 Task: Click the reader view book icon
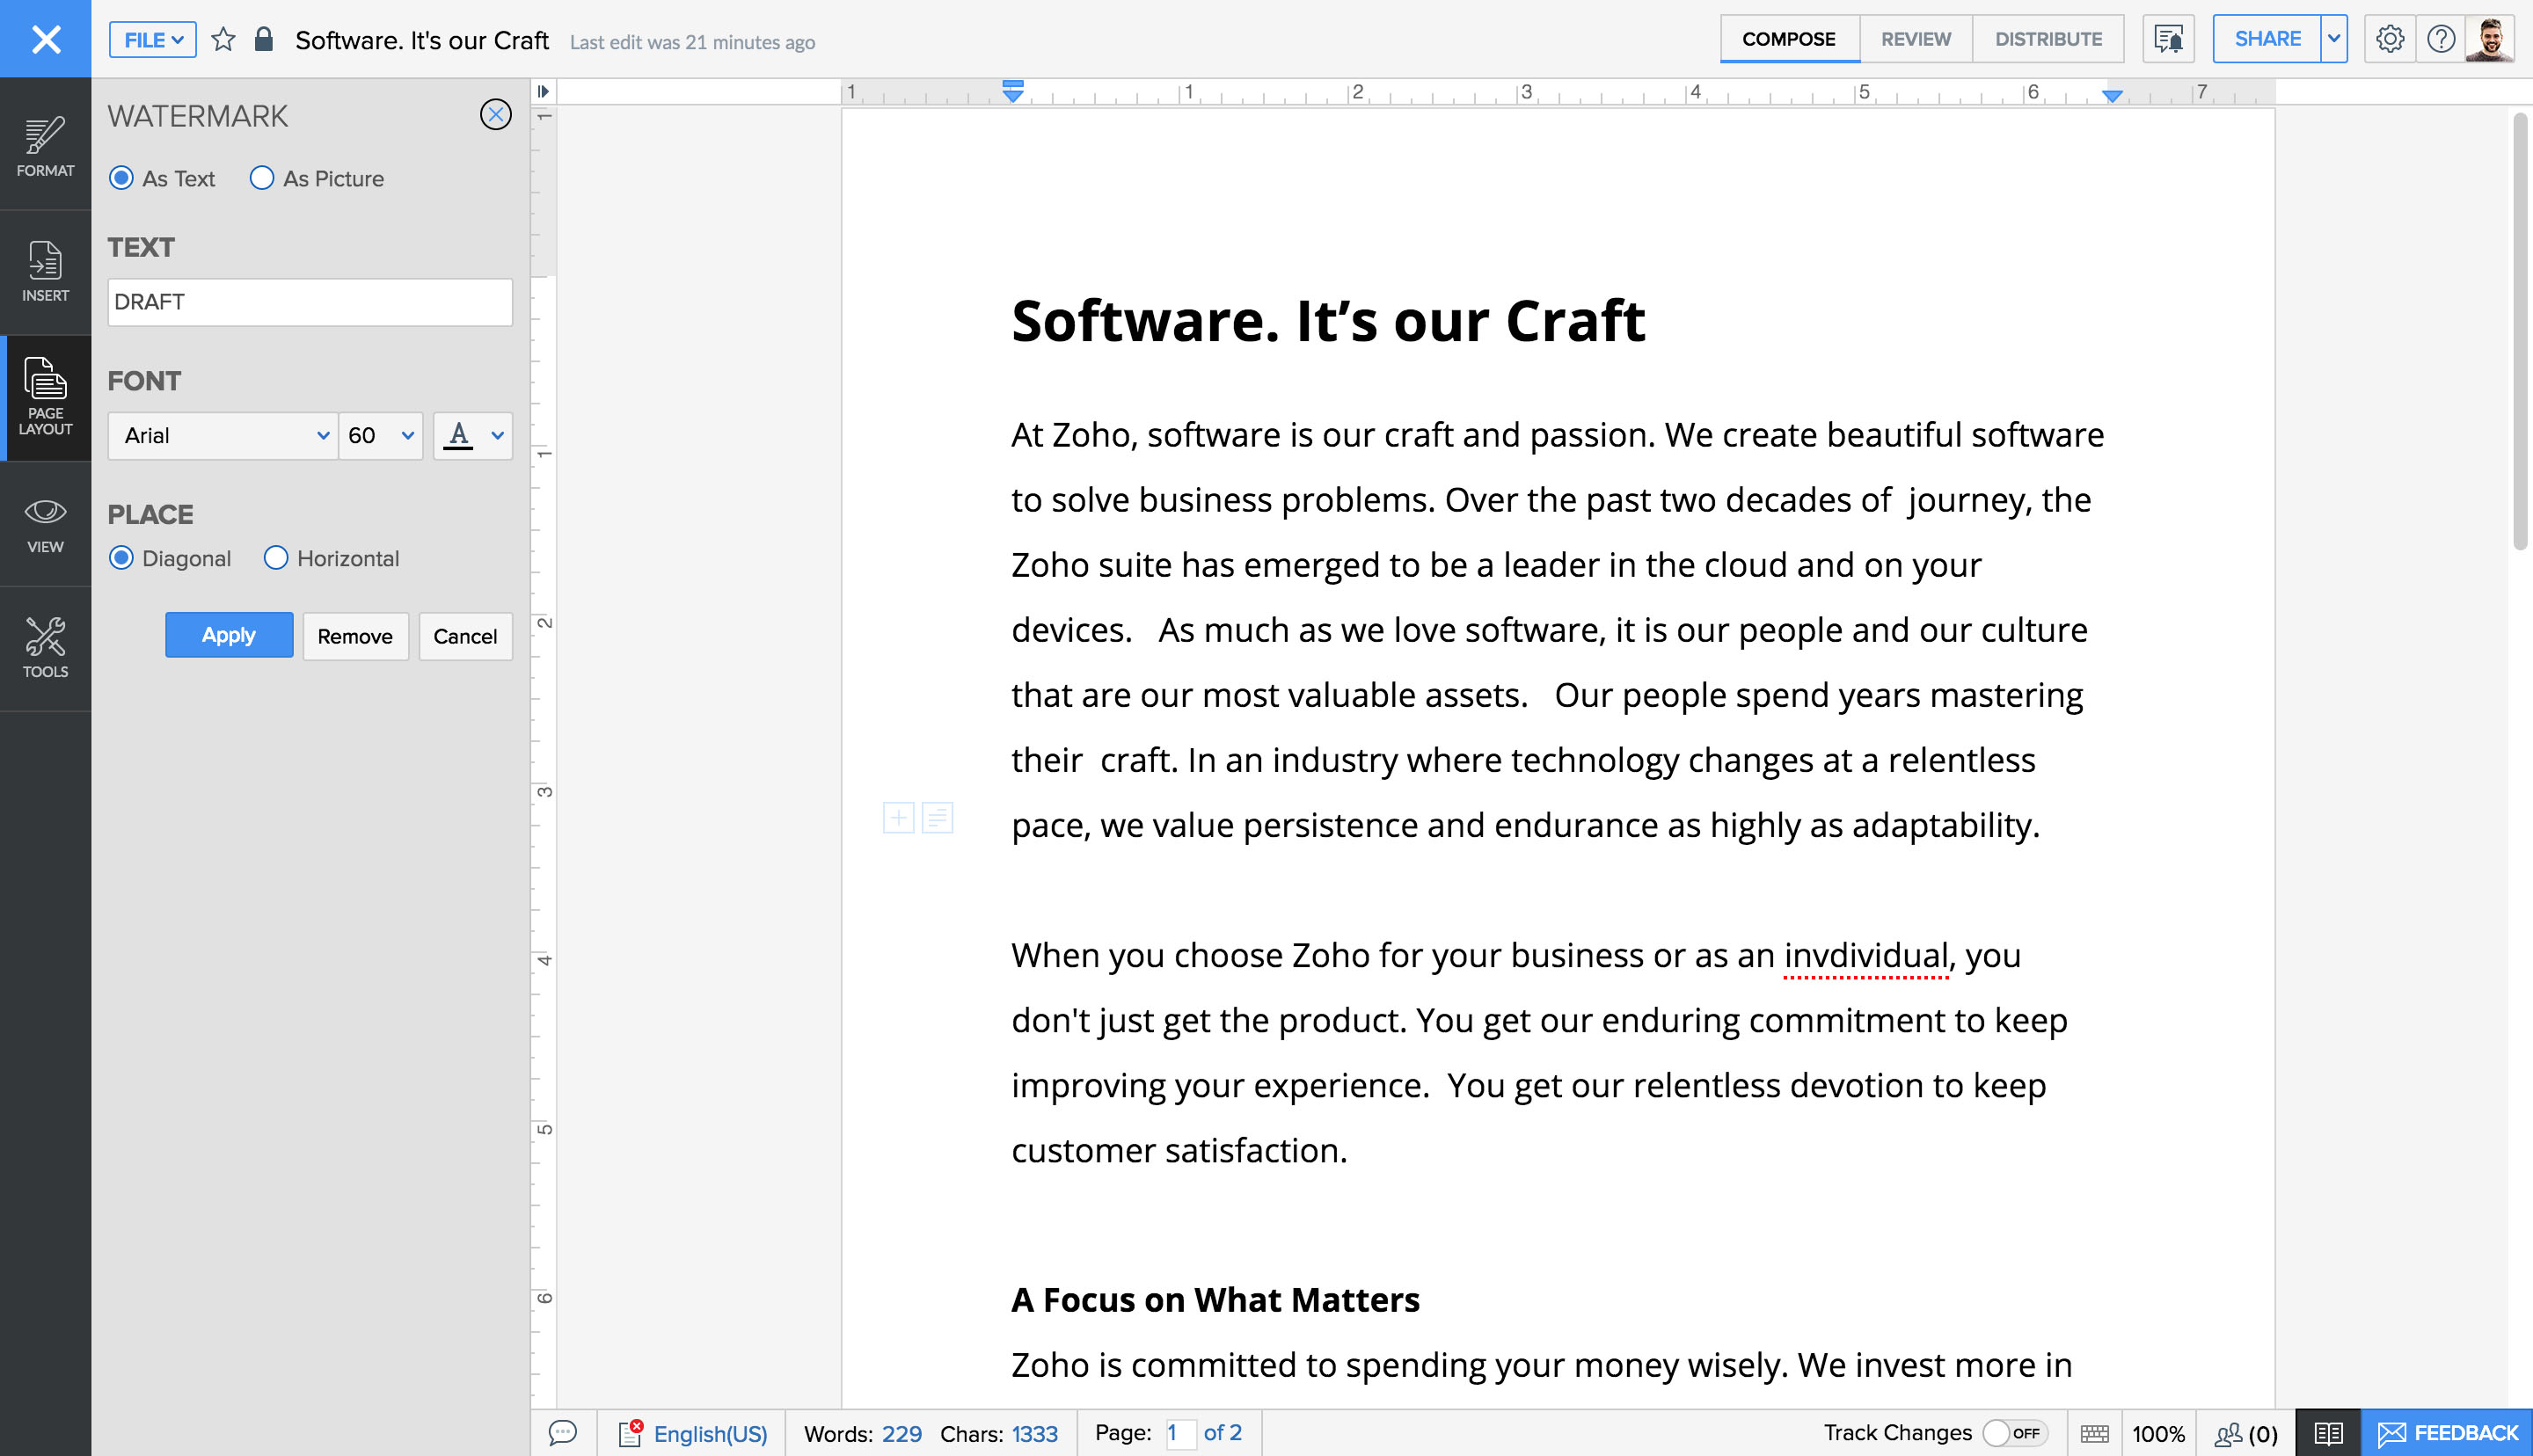(x=2327, y=1432)
